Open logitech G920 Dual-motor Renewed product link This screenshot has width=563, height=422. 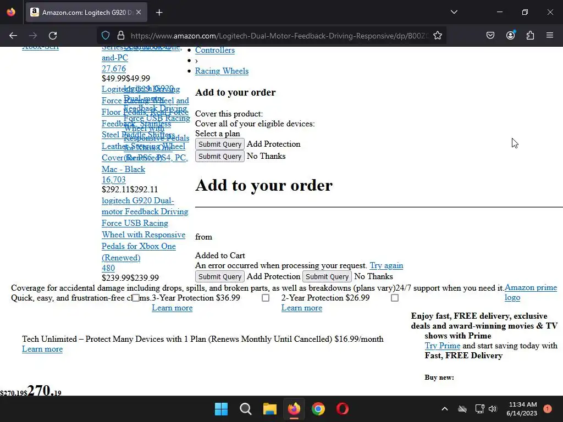click(145, 229)
